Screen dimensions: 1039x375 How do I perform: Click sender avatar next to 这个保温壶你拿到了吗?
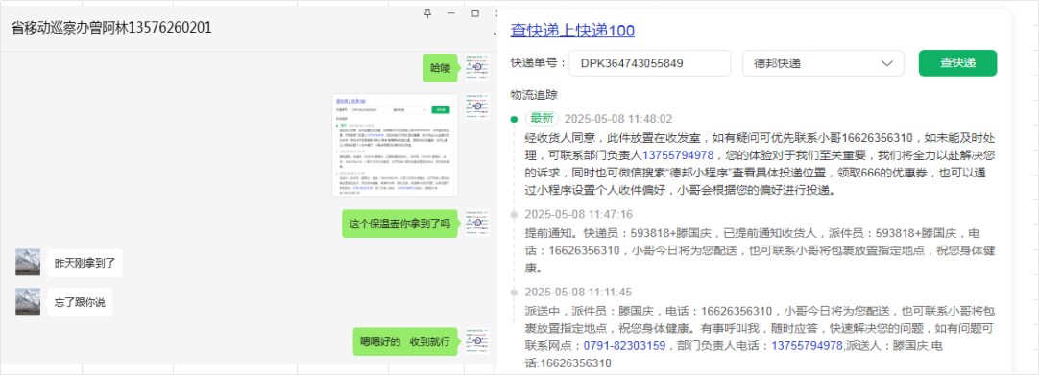(x=476, y=223)
